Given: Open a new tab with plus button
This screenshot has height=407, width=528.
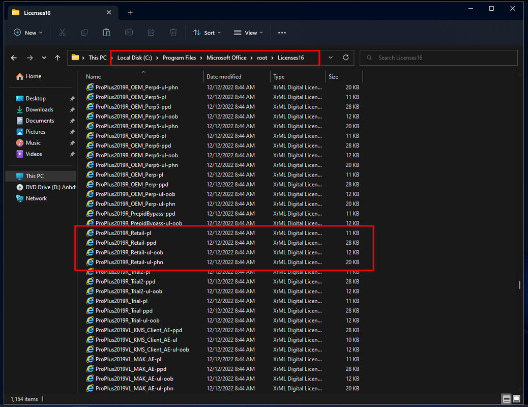Looking at the screenshot, I should 130,13.
